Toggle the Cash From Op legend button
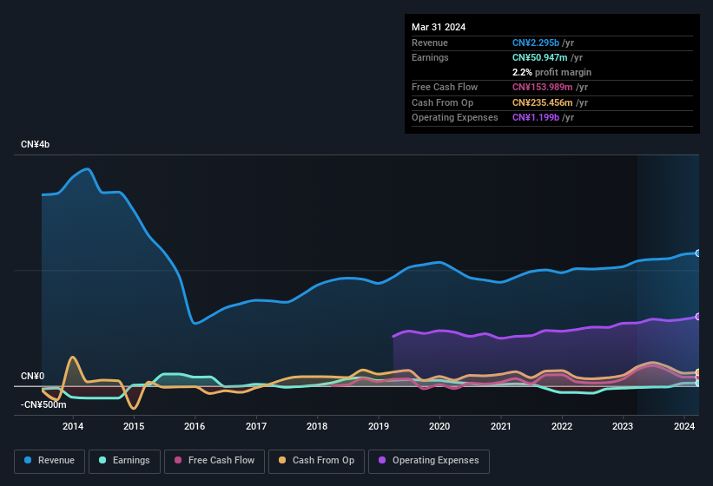This screenshot has width=713, height=486. [316, 461]
